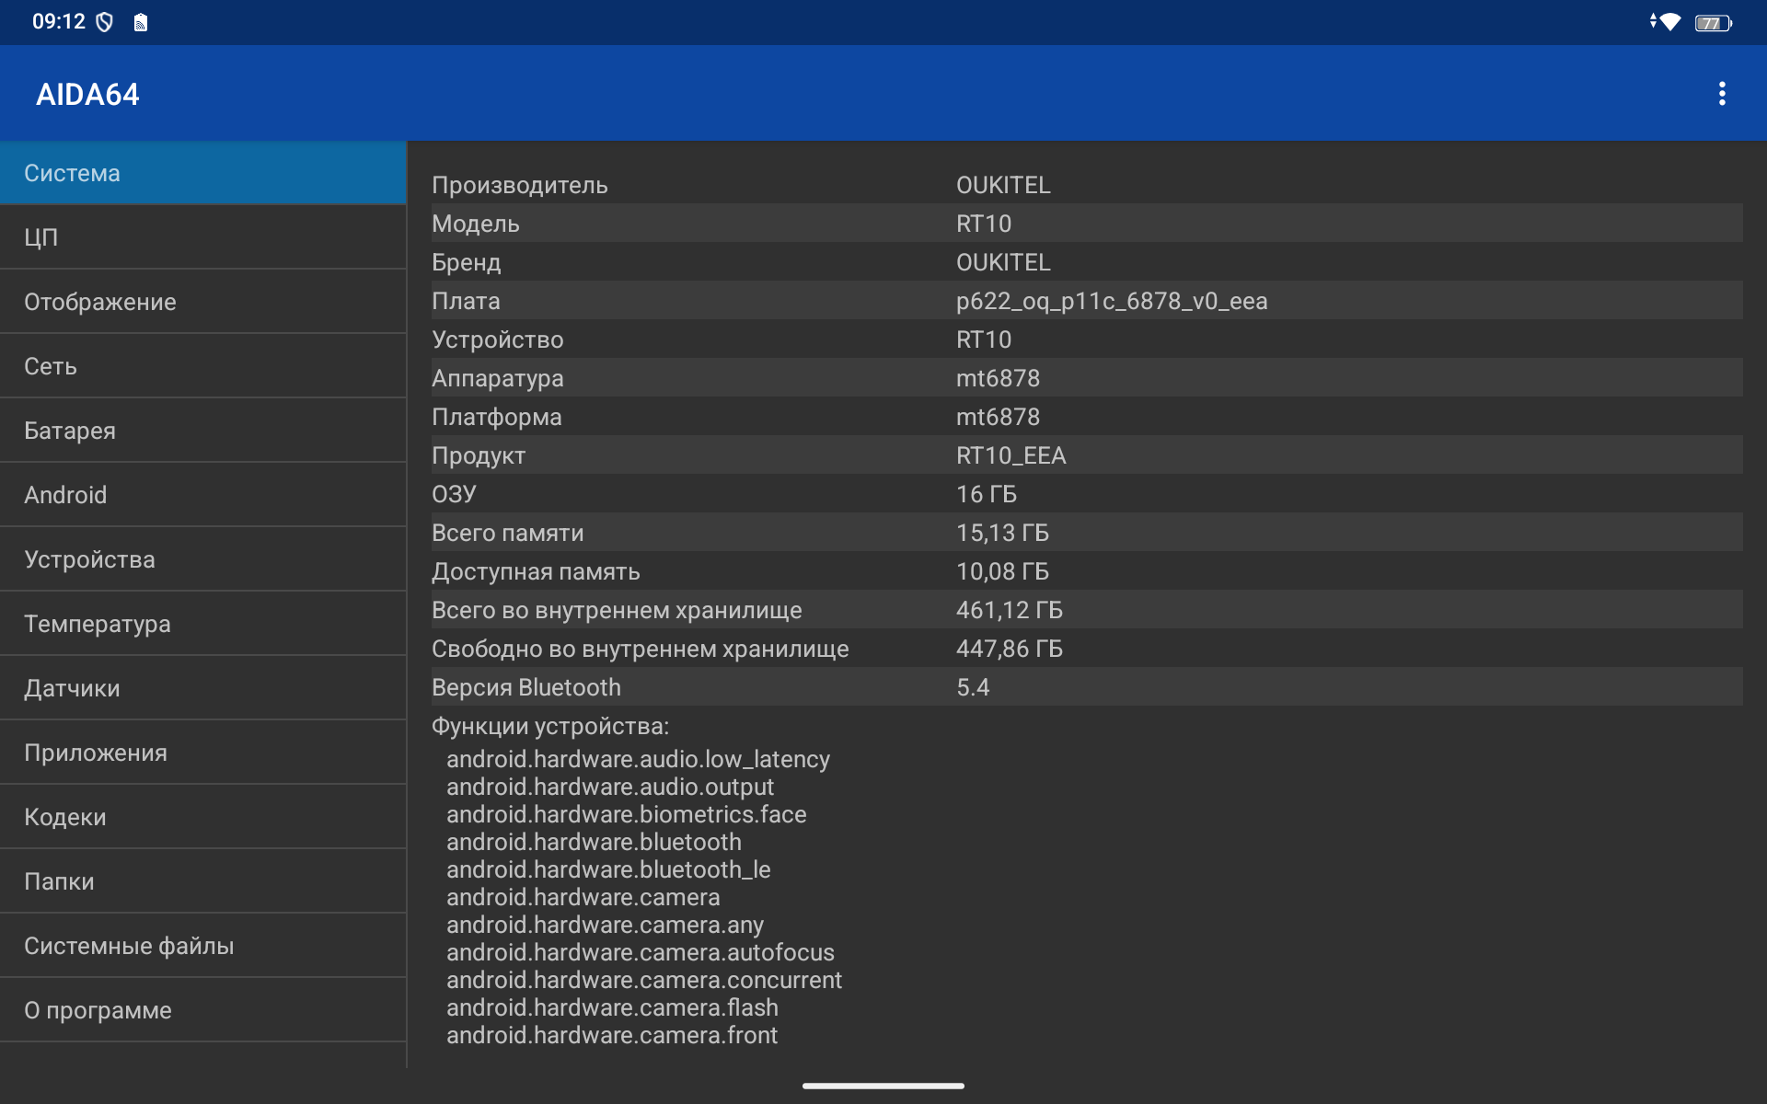Open the Android info section

tap(202, 495)
